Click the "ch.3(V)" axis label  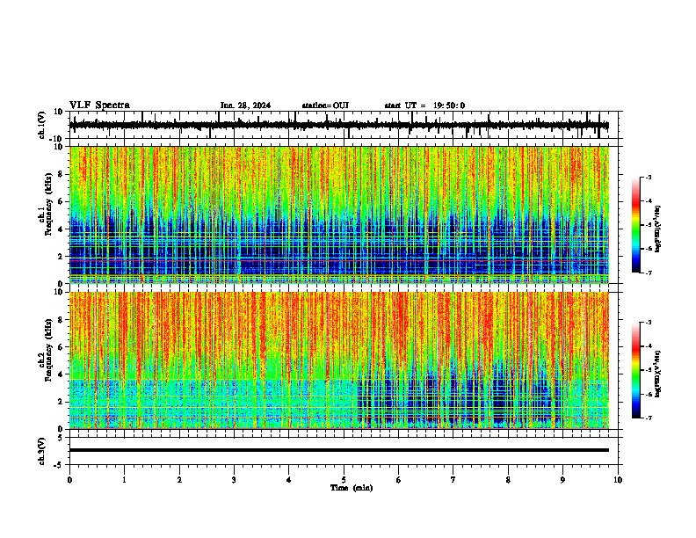[x=42, y=452]
